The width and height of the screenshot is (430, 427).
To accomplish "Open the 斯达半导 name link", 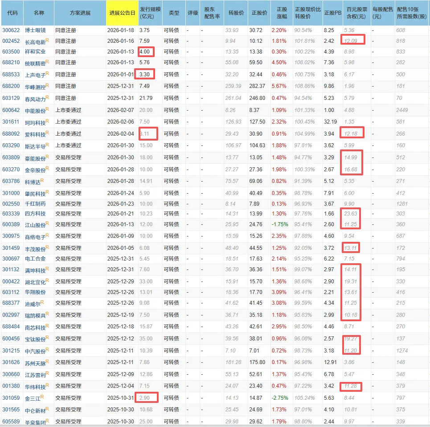I will pyautogui.click(x=35, y=146).
